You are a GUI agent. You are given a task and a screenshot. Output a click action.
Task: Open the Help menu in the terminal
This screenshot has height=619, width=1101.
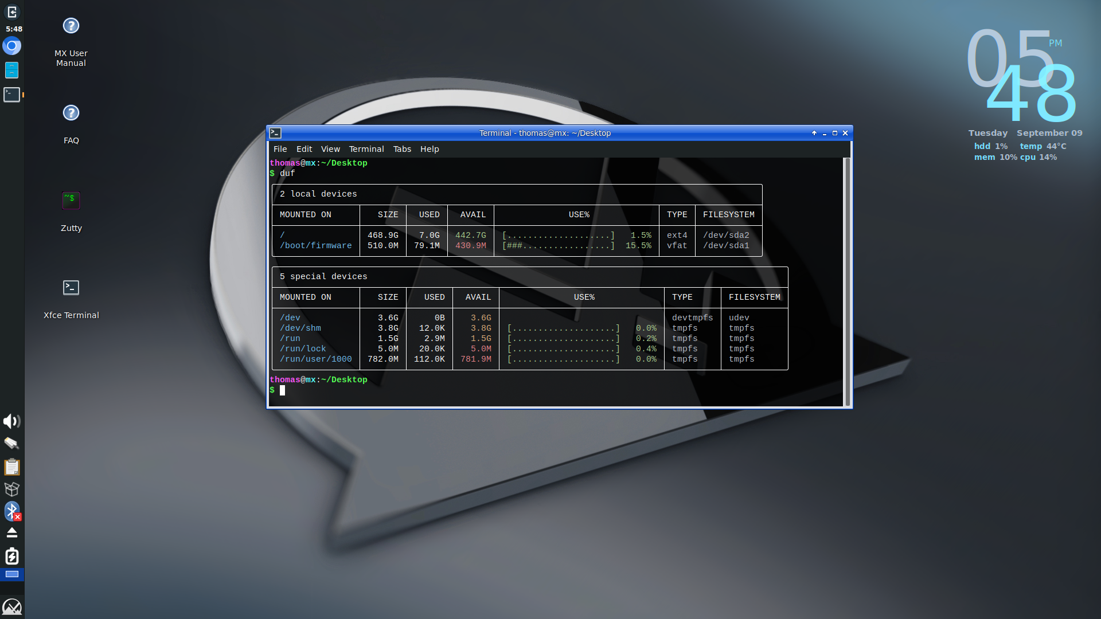tap(429, 149)
